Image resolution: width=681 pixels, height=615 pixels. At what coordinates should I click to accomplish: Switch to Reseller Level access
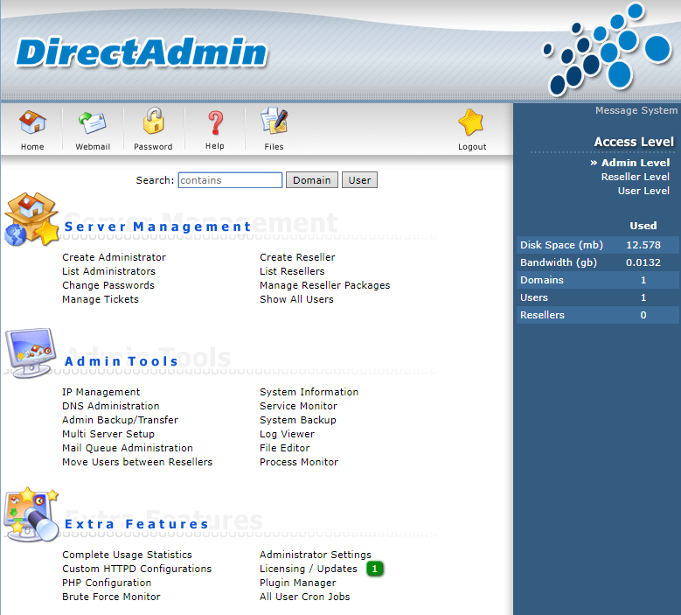pos(635,177)
